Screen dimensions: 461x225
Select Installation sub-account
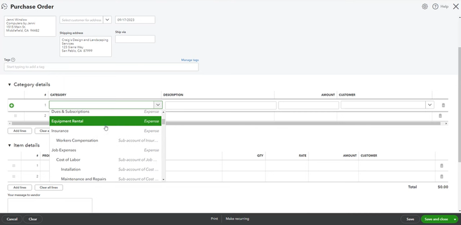pyautogui.click(x=105, y=170)
